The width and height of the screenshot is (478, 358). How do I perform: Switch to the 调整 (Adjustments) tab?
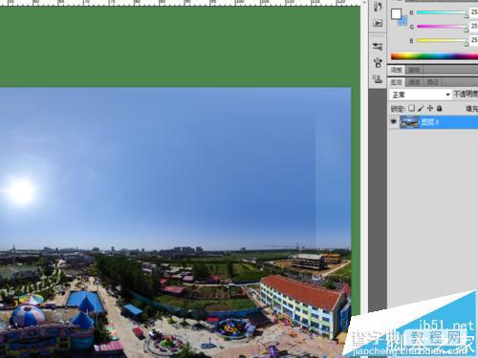coord(397,70)
